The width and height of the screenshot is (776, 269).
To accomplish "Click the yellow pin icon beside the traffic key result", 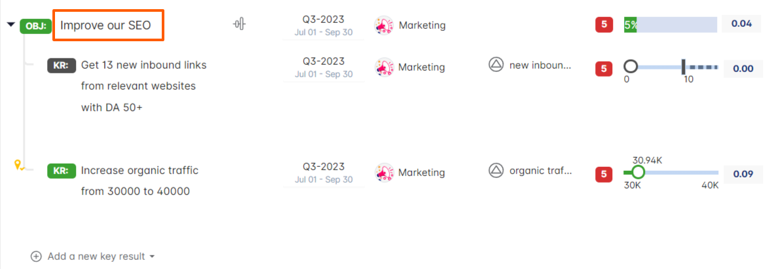I will click(x=19, y=166).
